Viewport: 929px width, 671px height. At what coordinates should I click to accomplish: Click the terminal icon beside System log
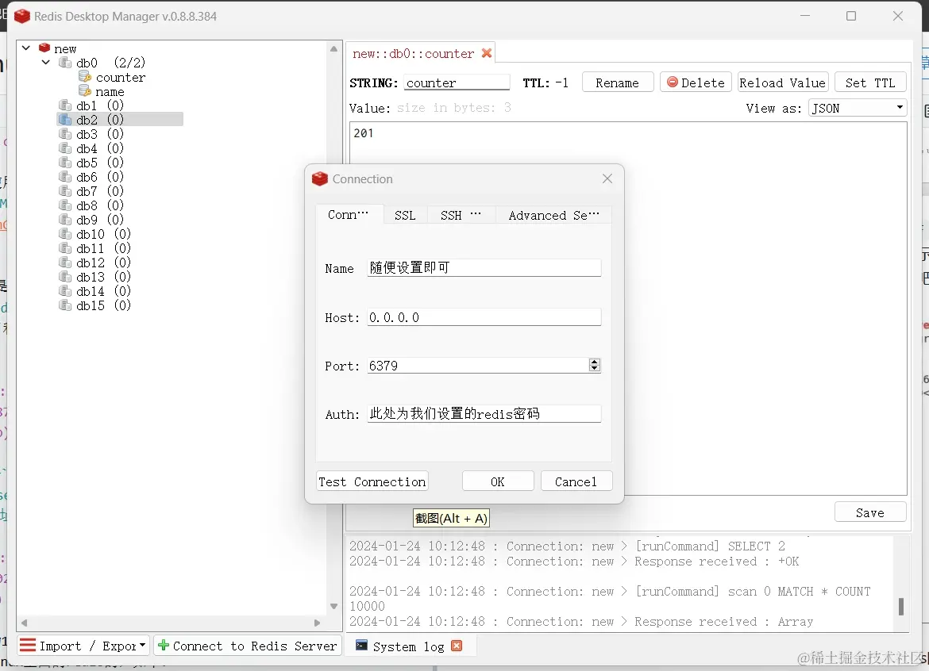point(361,646)
